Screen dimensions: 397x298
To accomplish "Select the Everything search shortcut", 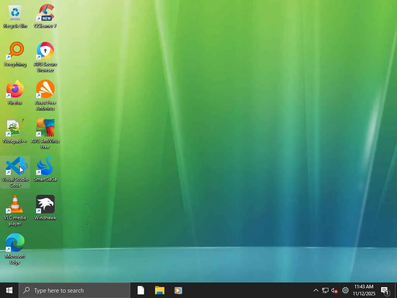I will click(15, 54).
